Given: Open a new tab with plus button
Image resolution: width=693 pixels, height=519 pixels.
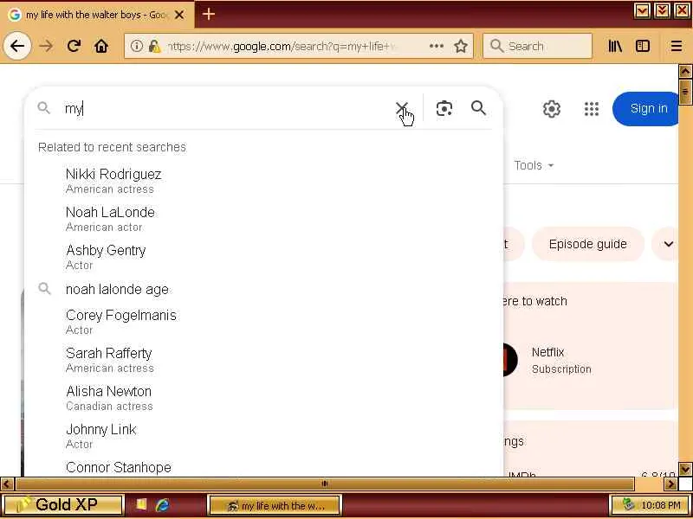Looking at the screenshot, I should tap(209, 14).
